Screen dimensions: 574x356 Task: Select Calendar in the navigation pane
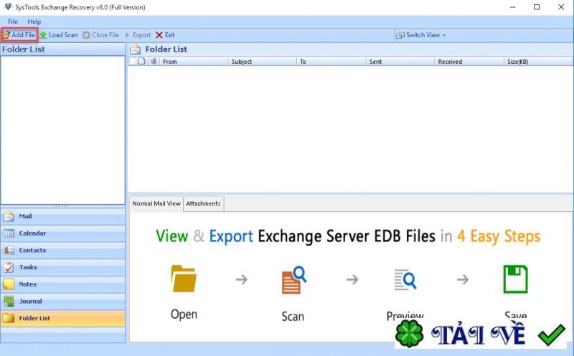(62, 234)
